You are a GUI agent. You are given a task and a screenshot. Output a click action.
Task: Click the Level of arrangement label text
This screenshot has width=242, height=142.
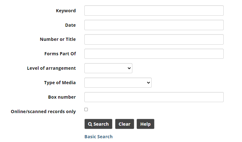51,68
